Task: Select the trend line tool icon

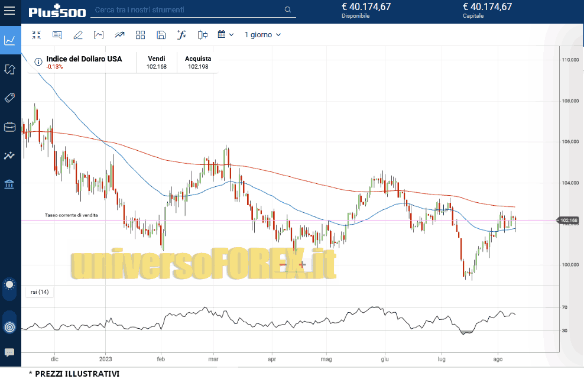Action: tap(119, 34)
